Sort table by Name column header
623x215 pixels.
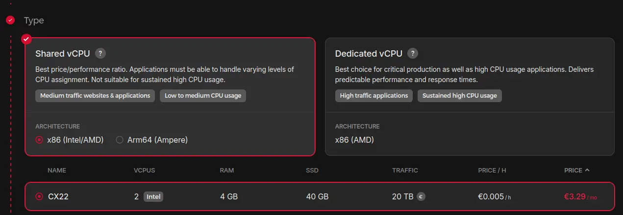pos(57,171)
